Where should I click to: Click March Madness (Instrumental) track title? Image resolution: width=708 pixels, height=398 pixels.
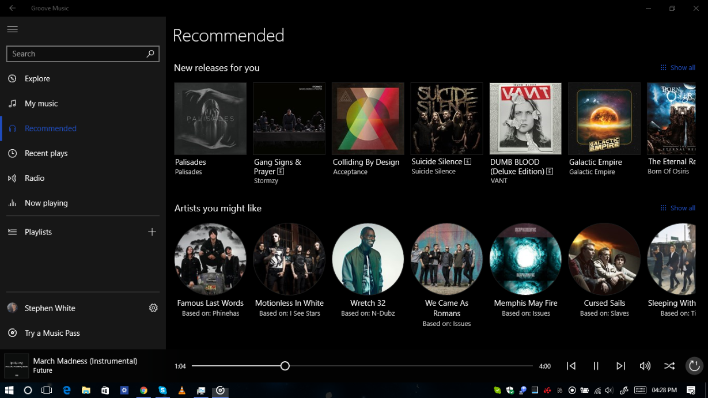coord(85,361)
